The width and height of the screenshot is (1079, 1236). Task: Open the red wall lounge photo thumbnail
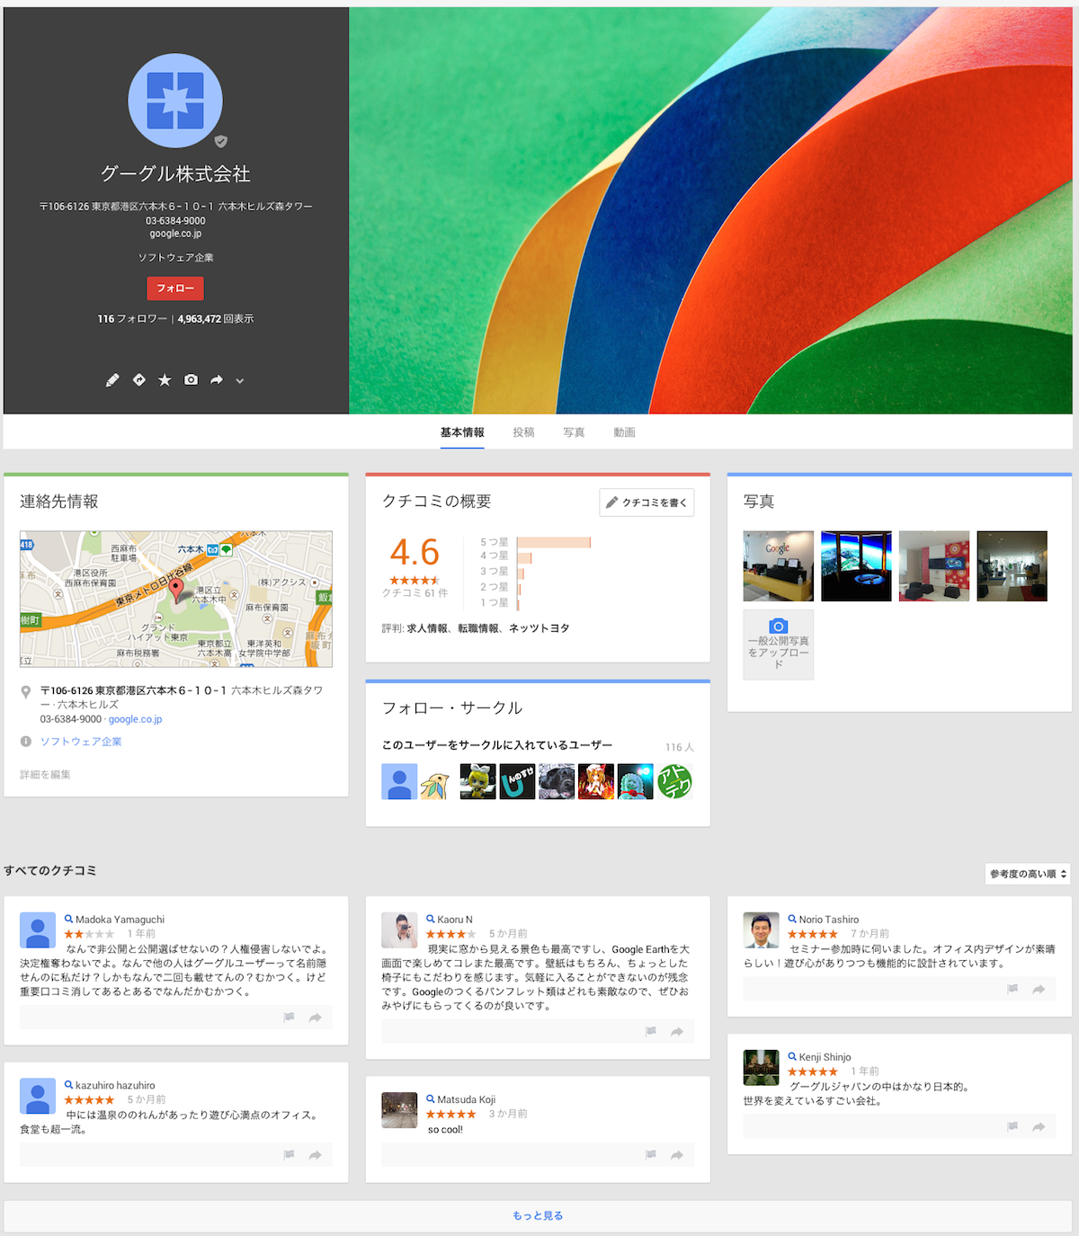click(934, 566)
